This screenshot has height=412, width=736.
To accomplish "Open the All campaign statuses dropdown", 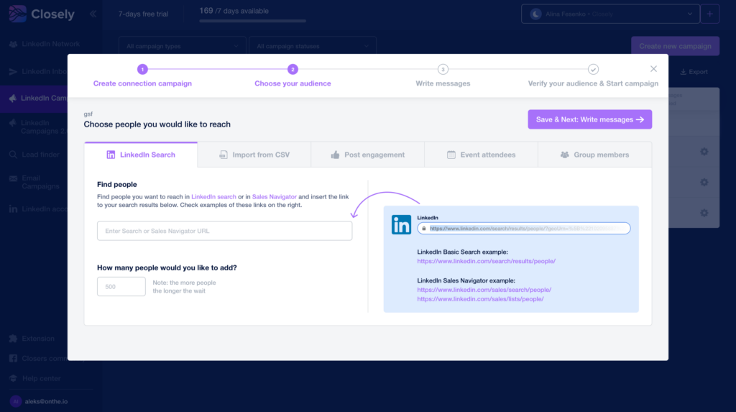I will tap(316, 46).
